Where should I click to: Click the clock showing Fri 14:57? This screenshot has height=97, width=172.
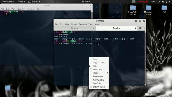(x=86, y=2)
